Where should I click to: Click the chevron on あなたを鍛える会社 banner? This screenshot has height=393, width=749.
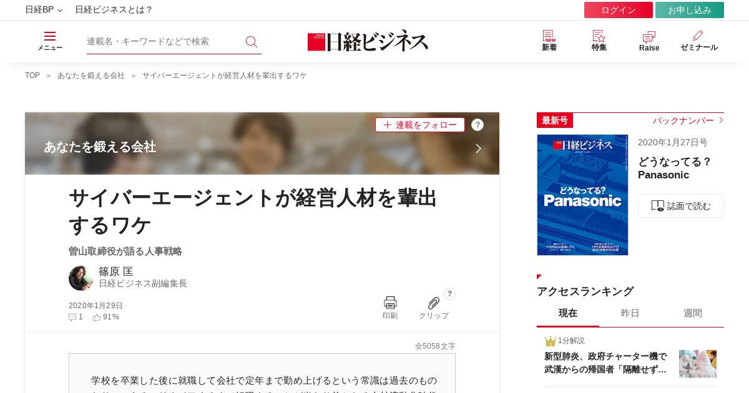tap(478, 148)
